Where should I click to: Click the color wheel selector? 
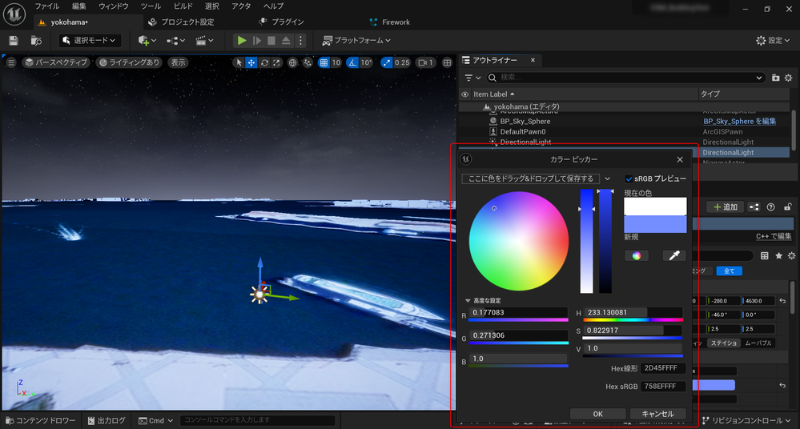click(519, 241)
